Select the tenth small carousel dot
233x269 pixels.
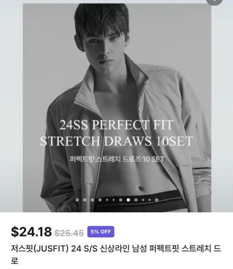[x=143, y=200]
